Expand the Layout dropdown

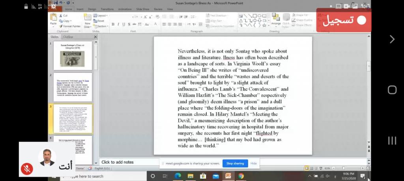coord(101,16)
